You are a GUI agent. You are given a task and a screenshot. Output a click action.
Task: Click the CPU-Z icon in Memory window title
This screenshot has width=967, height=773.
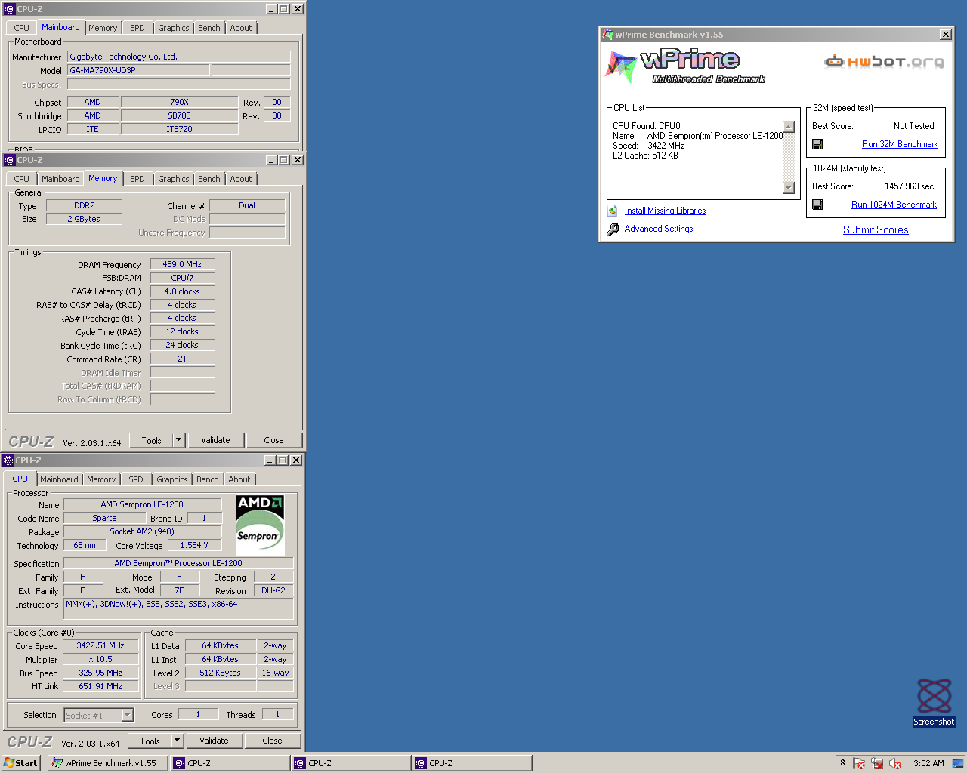click(10, 160)
